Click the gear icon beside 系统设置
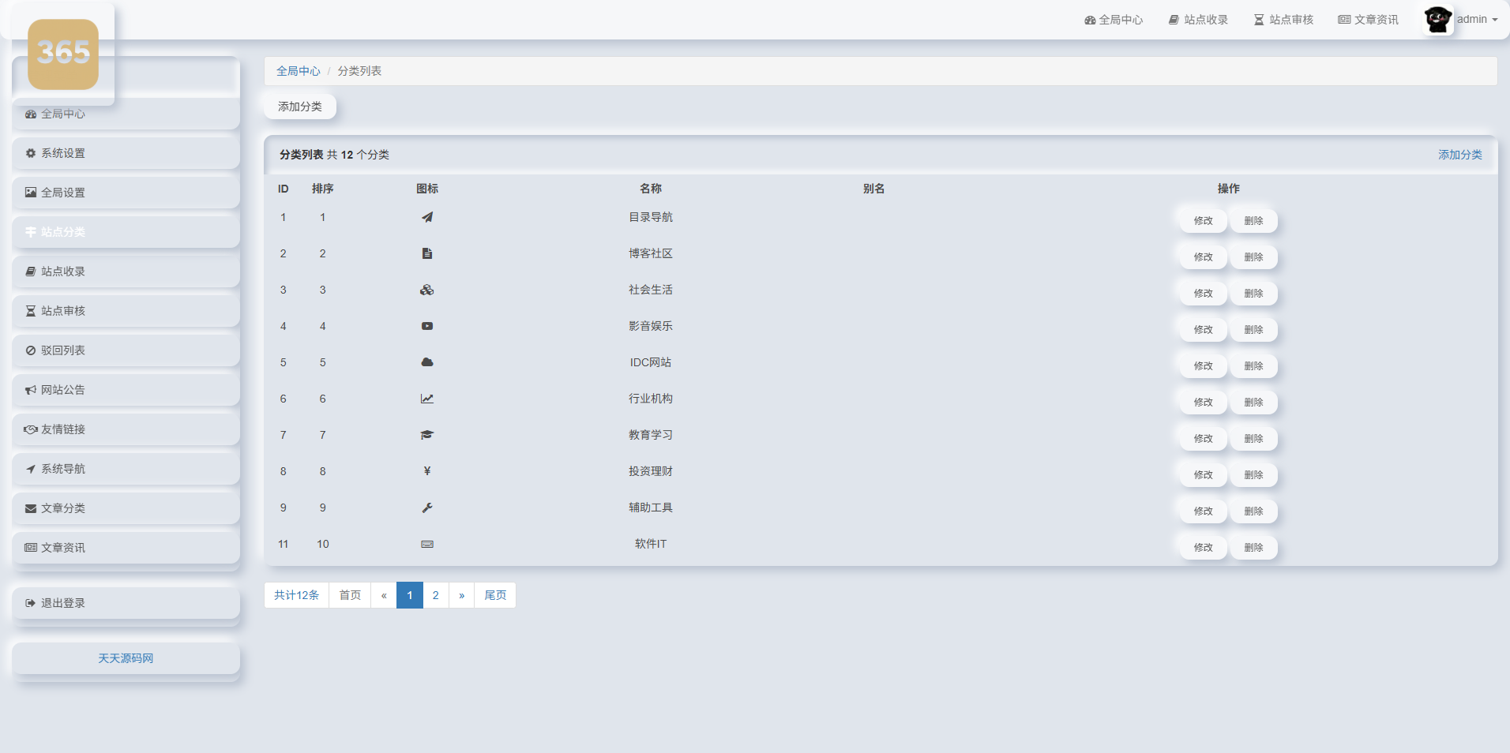Viewport: 1510px width, 753px height. pyautogui.click(x=30, y=153)
